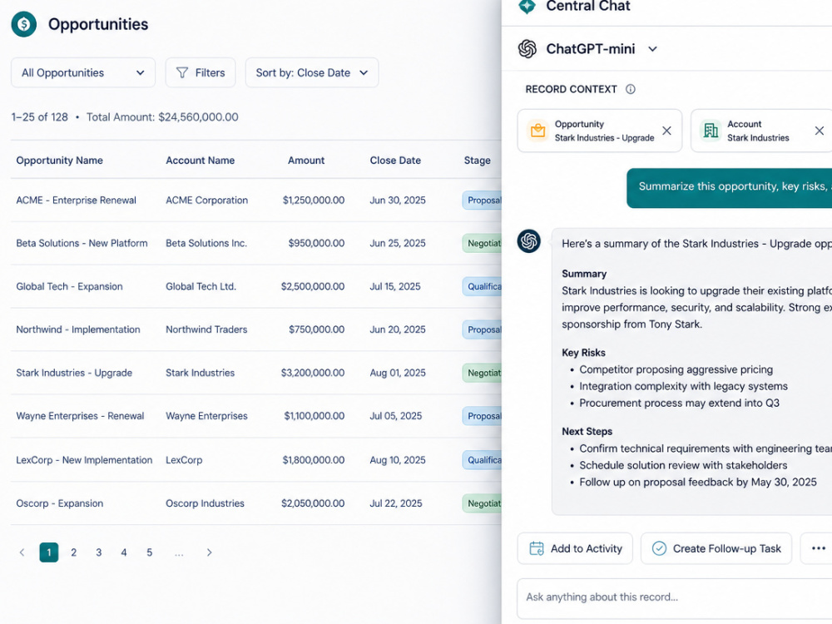Click the $2,500,000.00 amount cell
This screenshot has width=832, height=624.
(313, 286)
